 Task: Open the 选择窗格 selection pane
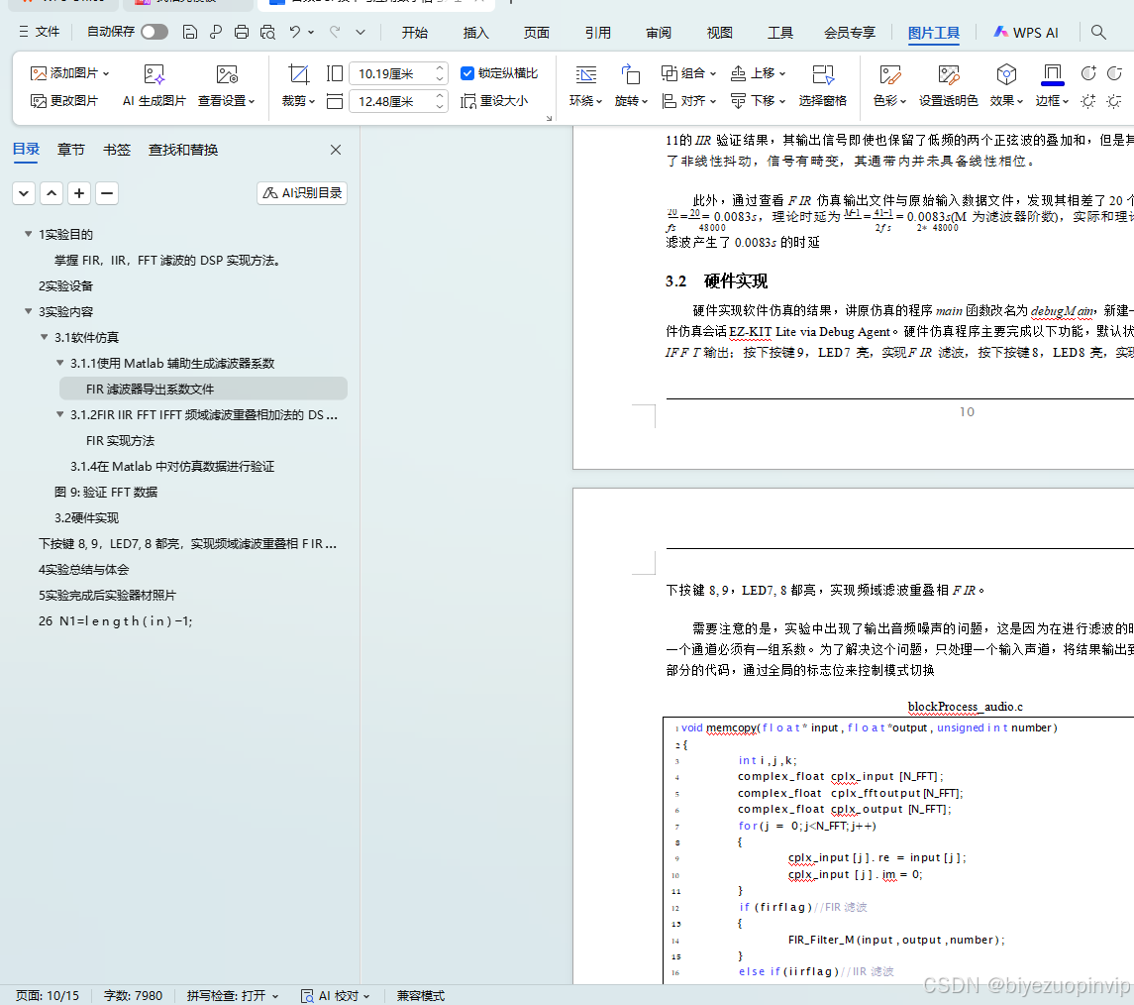pyautogui.click(x=822, y=86)
